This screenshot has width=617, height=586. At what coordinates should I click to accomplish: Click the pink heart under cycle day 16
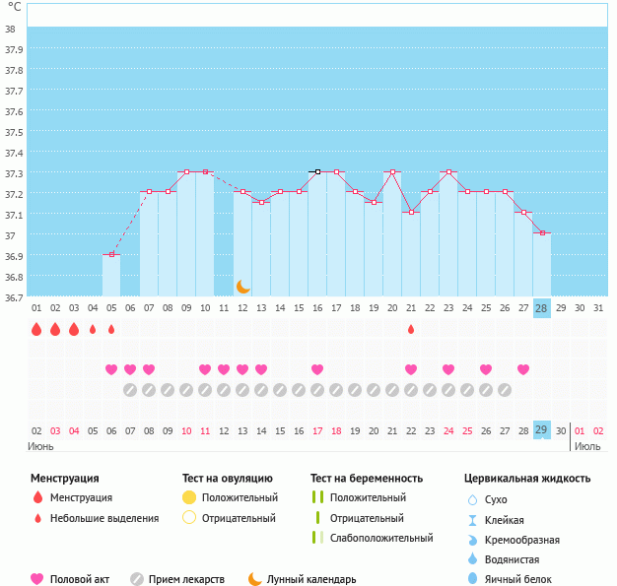click(x=317, y=369)
